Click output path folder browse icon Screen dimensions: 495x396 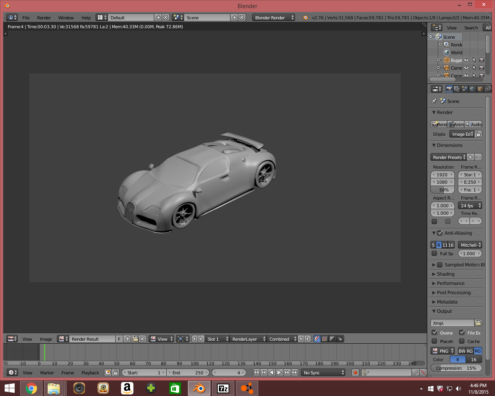point(478,323)
